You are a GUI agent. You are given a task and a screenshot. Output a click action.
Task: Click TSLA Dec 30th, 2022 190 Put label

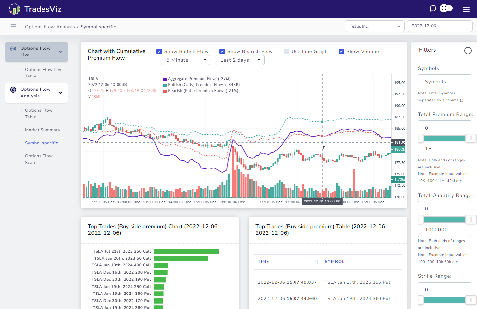(x=121, y=279)
